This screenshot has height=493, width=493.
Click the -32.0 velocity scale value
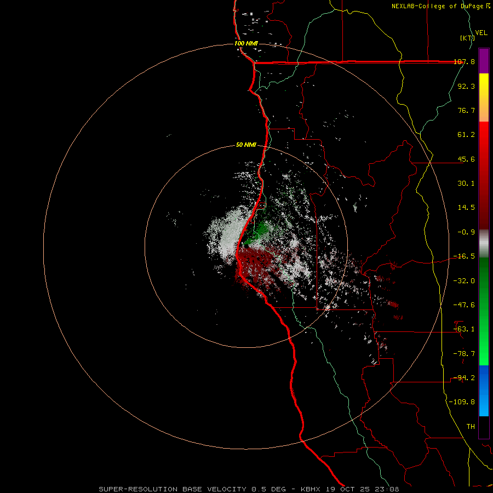click(464, 281)
